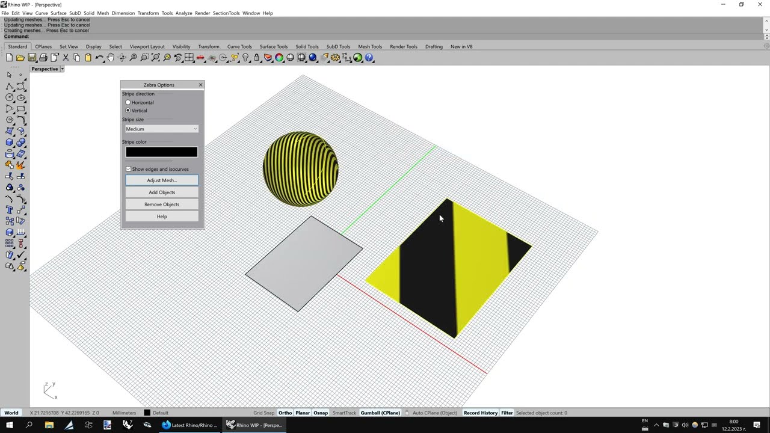
Task: Open the SectionTools menu
Action: [226, 13]
